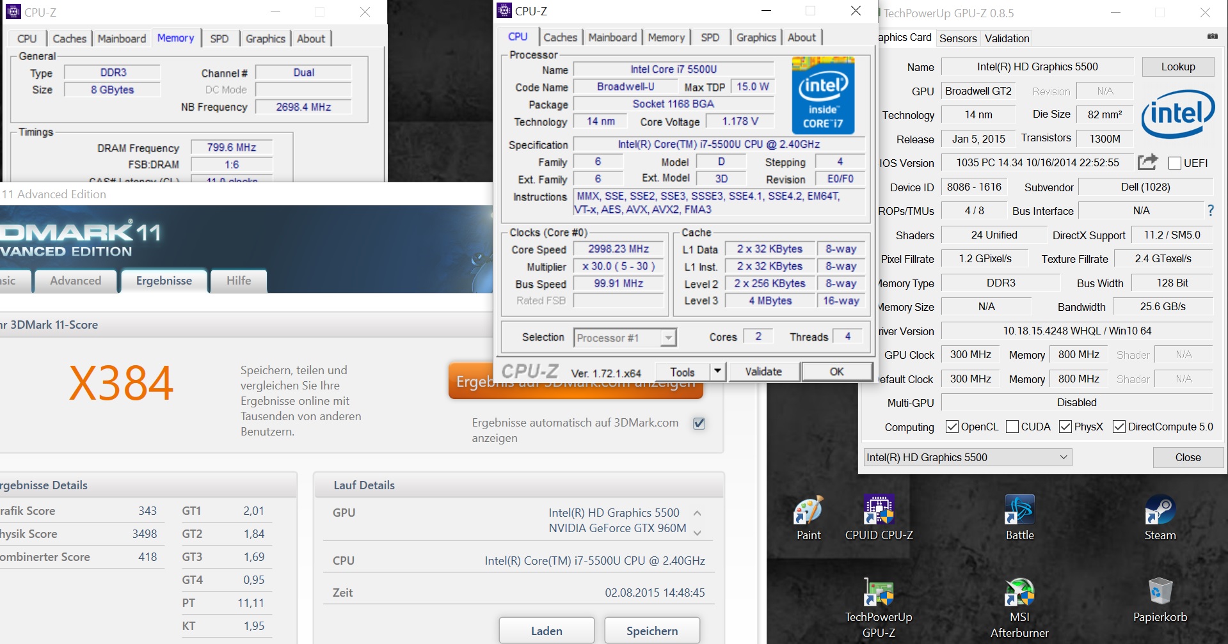This screenshot has height=644, width=1228.
Task: Click Validate button in CPU-Z
Action: click(x=763, y=371)
